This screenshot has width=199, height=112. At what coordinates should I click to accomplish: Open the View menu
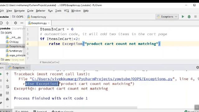9,11
